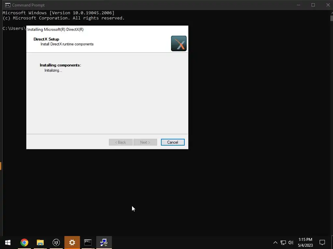Switch to Command Prompt taskbar button
This screenshot has width=333, height=249.
pyautogui.click(x=88, y=243)
